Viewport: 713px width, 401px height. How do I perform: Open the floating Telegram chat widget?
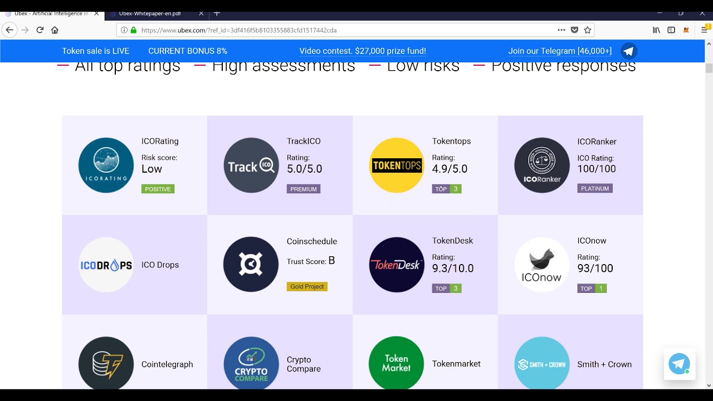pos(680,364)
